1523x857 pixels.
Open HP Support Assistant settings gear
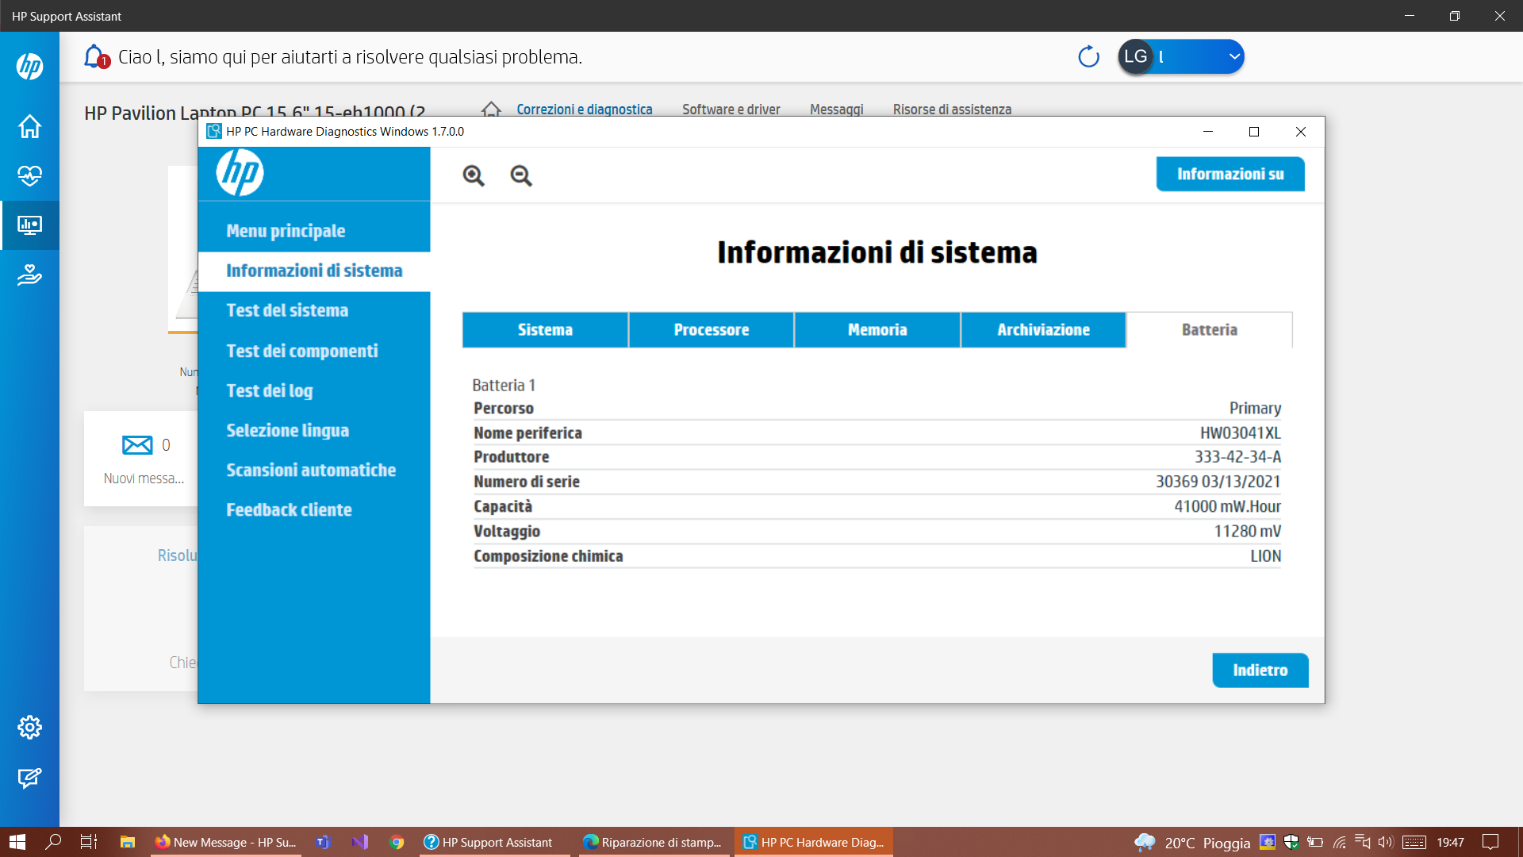pos(29,727)
